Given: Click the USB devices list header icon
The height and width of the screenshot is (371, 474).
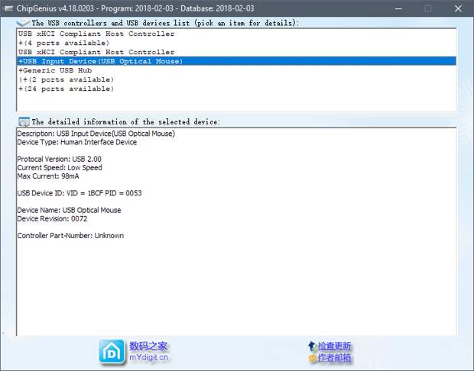Looking at the screenshot, I should (23, 23).
